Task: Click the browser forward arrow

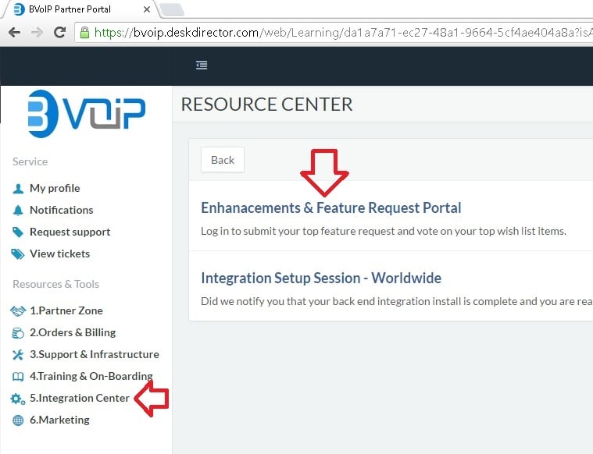Action: coord(37,33)
